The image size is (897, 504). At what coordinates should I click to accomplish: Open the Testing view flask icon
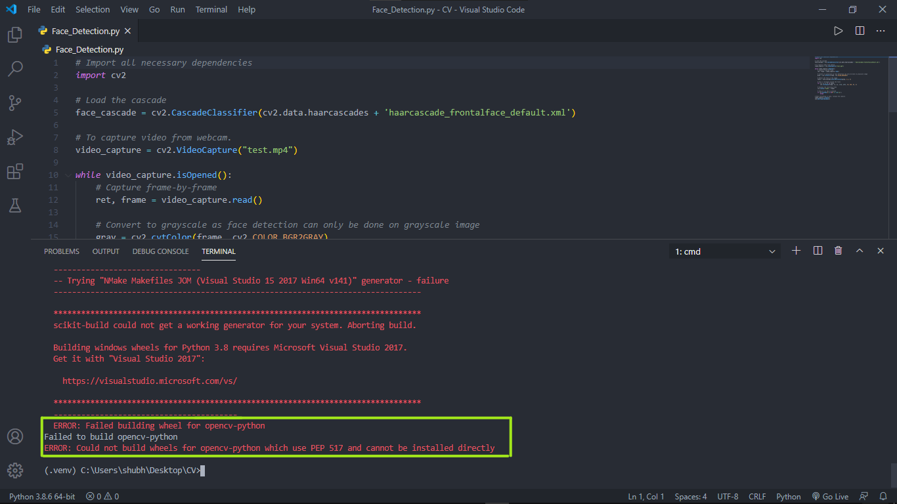14,205
